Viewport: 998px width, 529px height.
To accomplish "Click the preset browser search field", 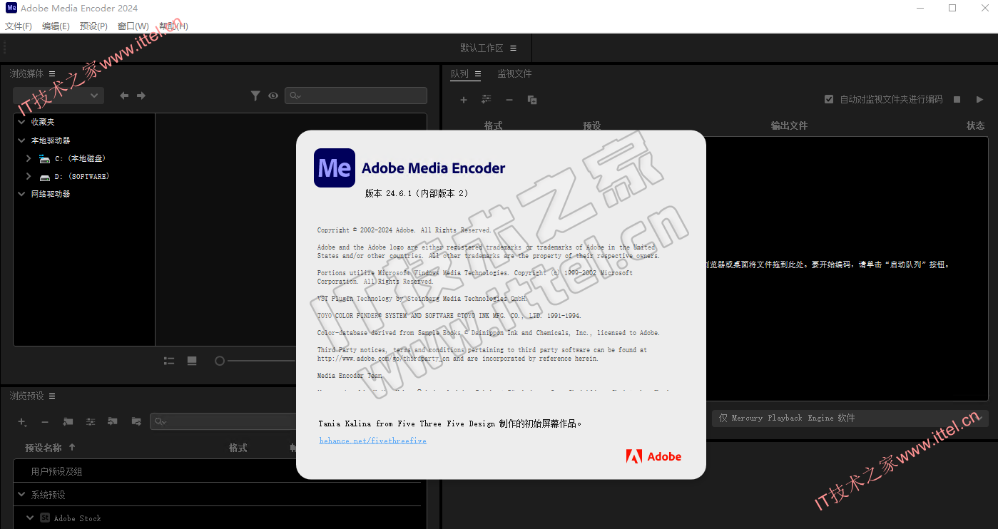I will (x=223, y=422).
